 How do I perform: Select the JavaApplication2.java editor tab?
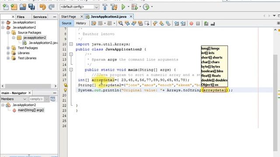click(x=108, y=17)
